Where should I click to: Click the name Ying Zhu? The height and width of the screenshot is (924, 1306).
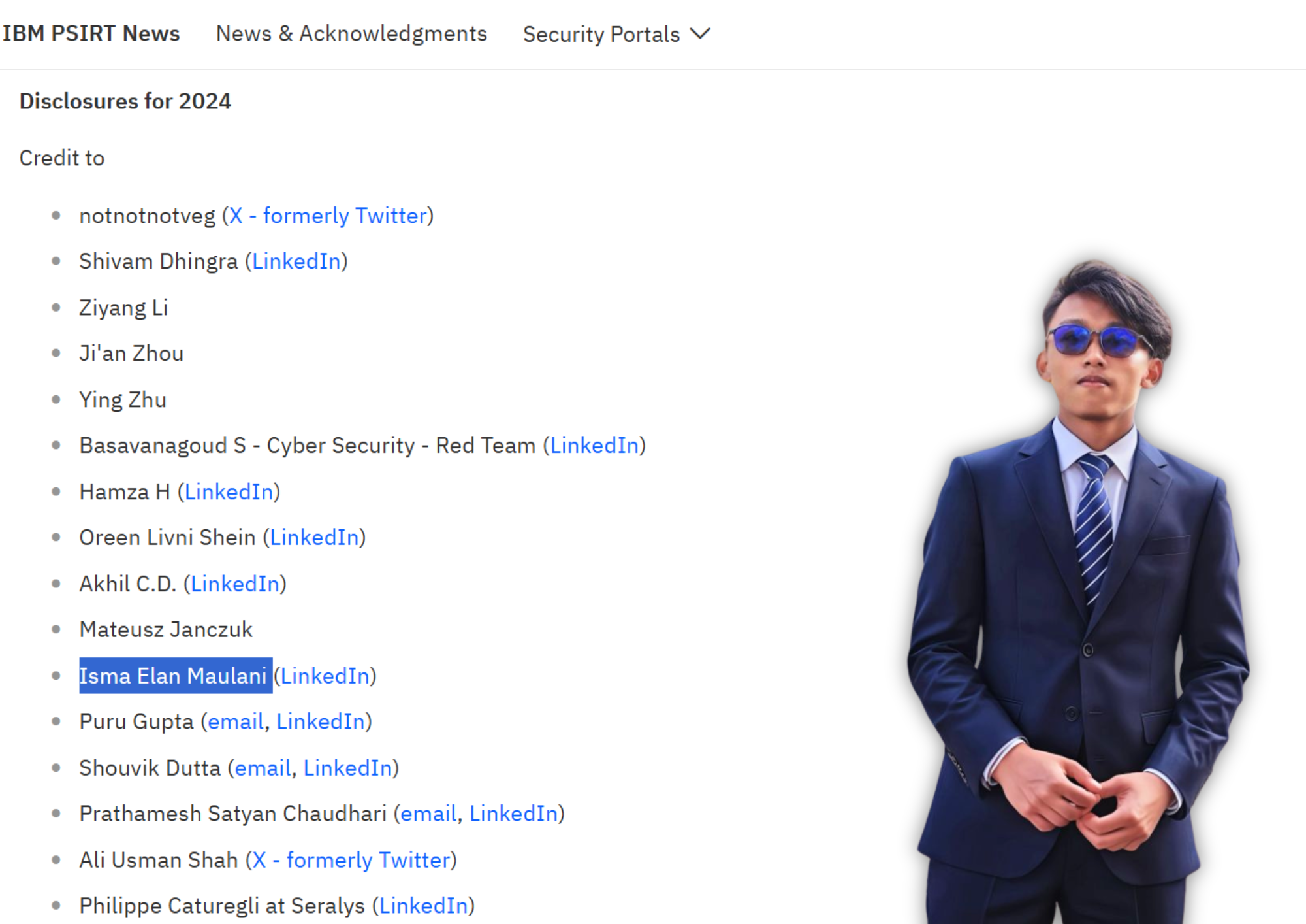(x=123, y=400)
